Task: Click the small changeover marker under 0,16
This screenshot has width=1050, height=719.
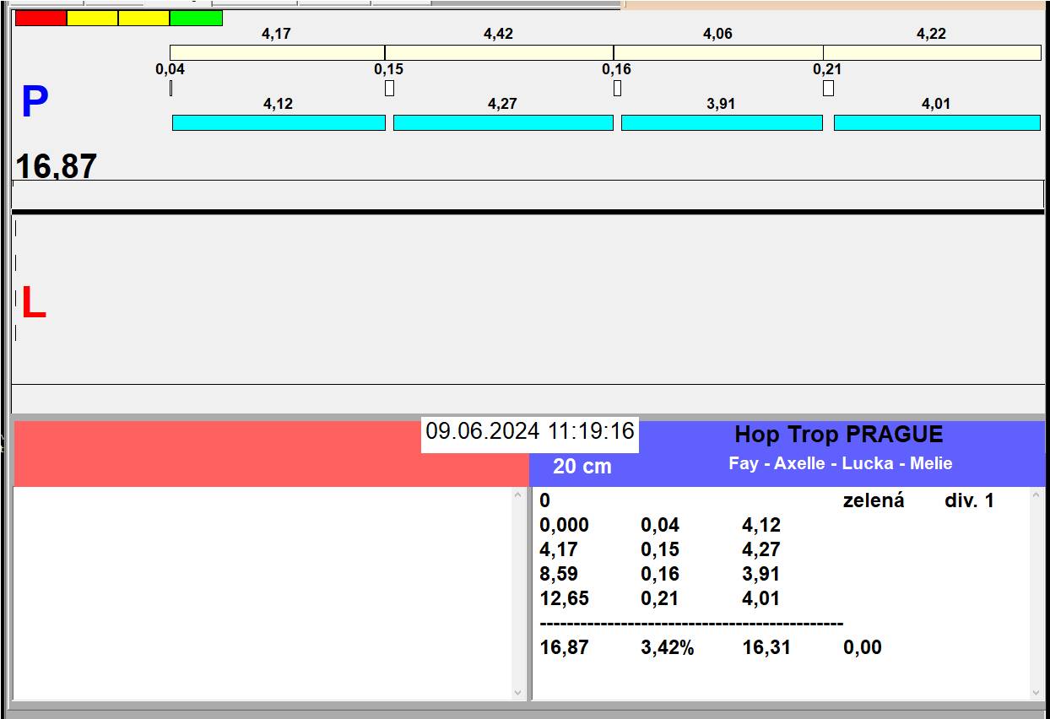Action: pyautogui.click(x=617, y=88)
